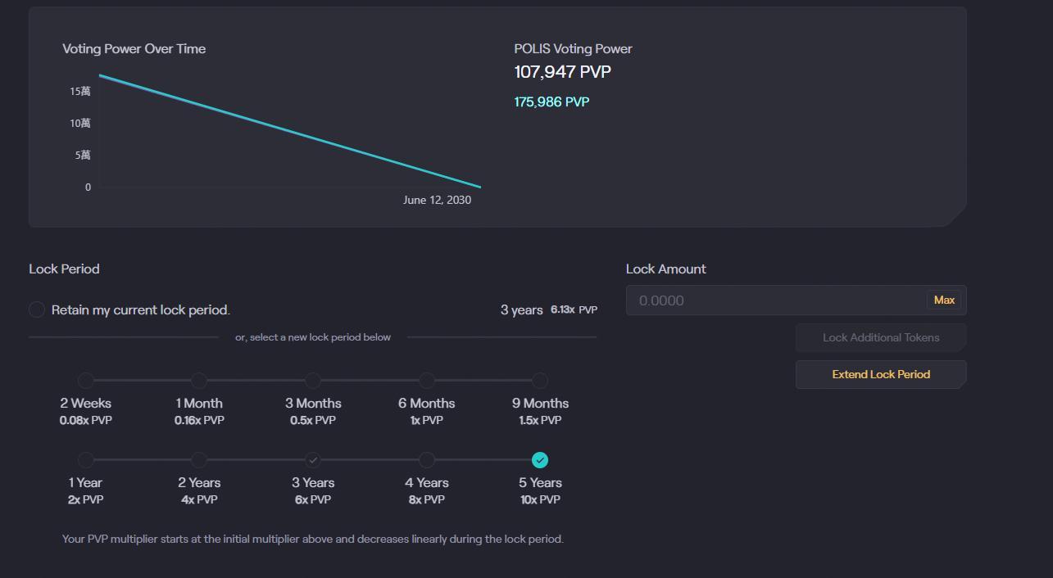Viewport: 1053px width, 578px height.
Task: Click the Max amount button
Action: click(x=944, y=300)
